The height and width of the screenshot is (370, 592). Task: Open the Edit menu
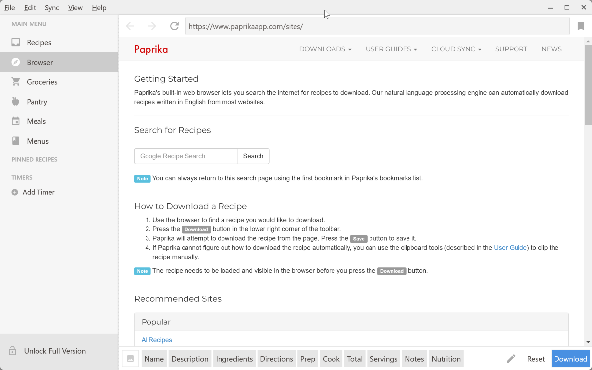30,8
